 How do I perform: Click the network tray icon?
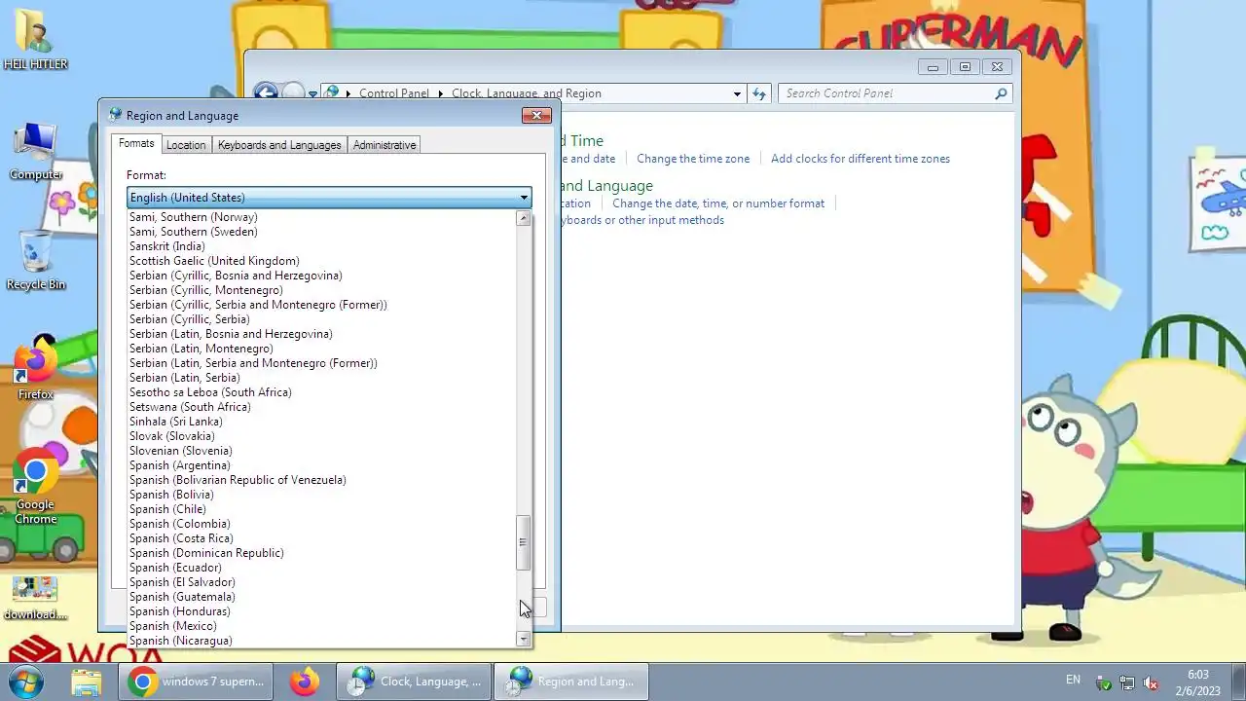coord(1126,683)
